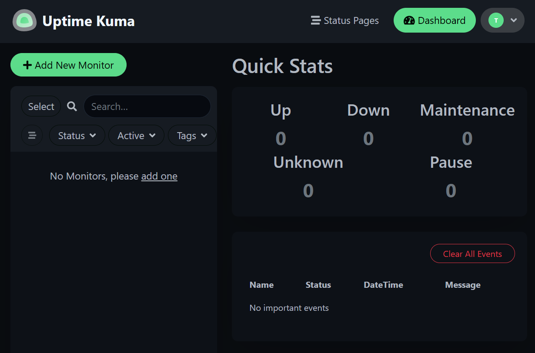Click the search magnifier icon

tap(72, 107)
